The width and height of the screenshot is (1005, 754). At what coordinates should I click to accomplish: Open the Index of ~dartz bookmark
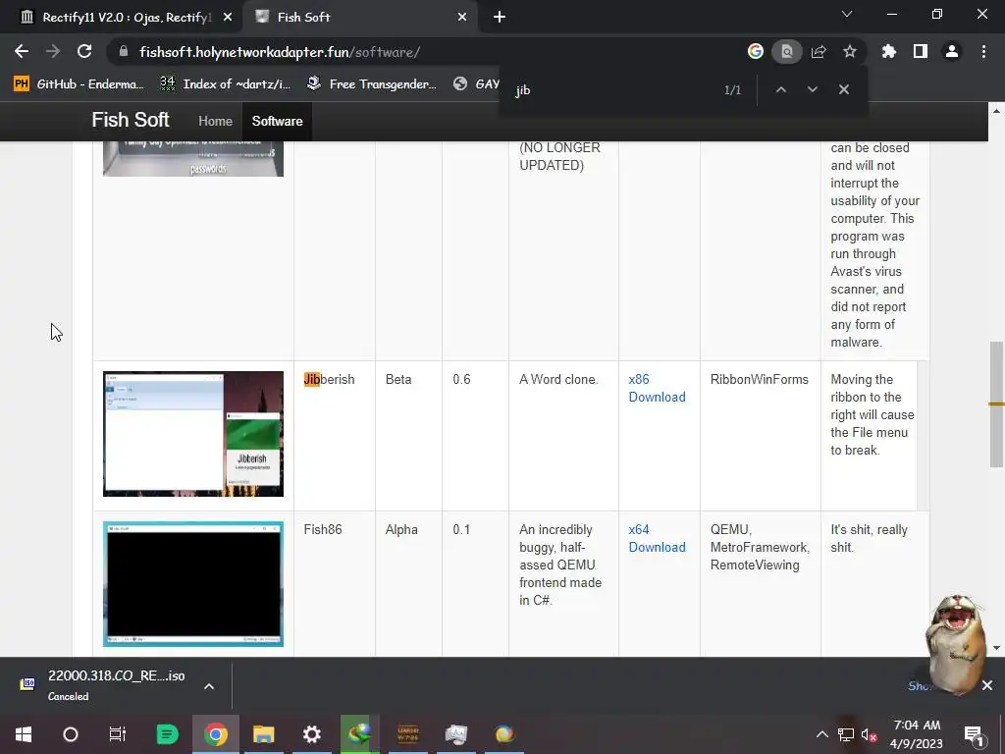pyautogui.click(x=226, y=84)
